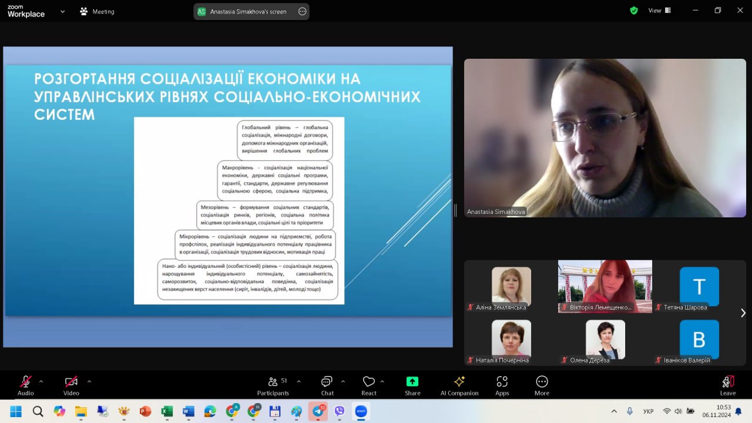Open AI Companion
Image resolution: width=752 pixels, height=423 pixels.
[459, 385]
